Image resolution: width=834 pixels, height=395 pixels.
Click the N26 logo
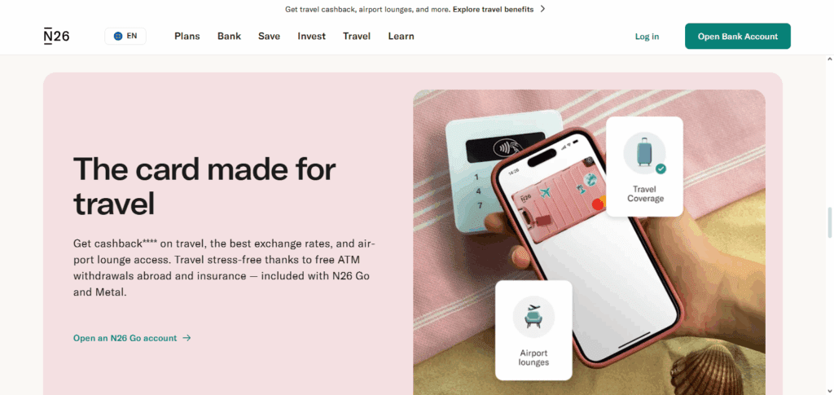point(56,36)
